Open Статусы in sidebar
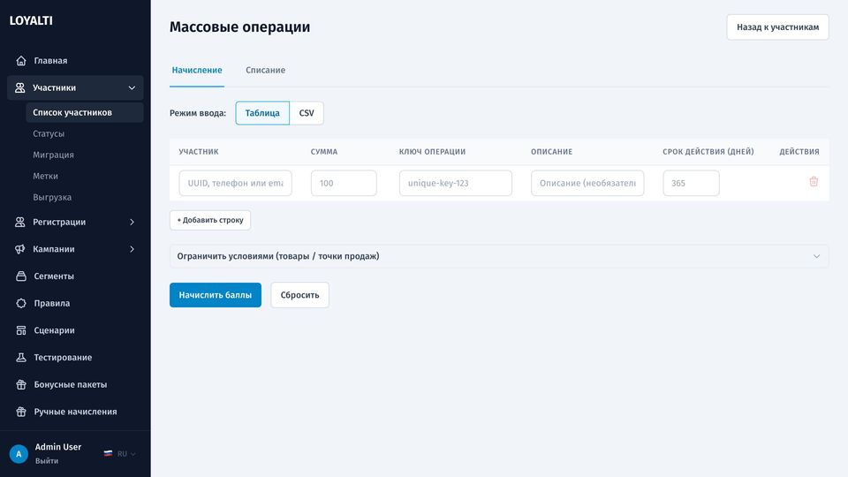The image size is (848, 477). click(49, 133)
